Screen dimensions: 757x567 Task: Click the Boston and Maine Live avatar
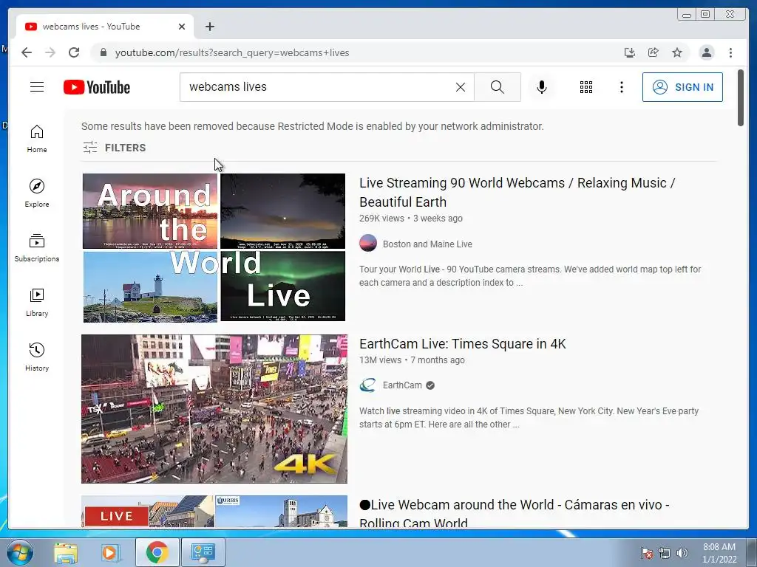pyautogui.click(x=368, y=244)
